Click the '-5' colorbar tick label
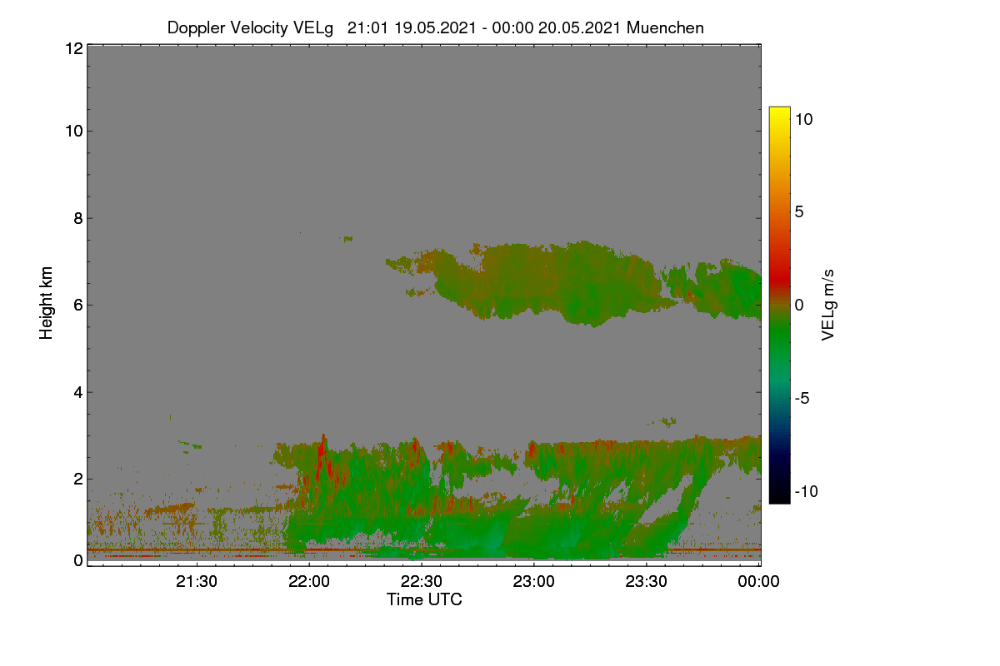Viewport: 1000px width, 666px height. pos(802,399)
